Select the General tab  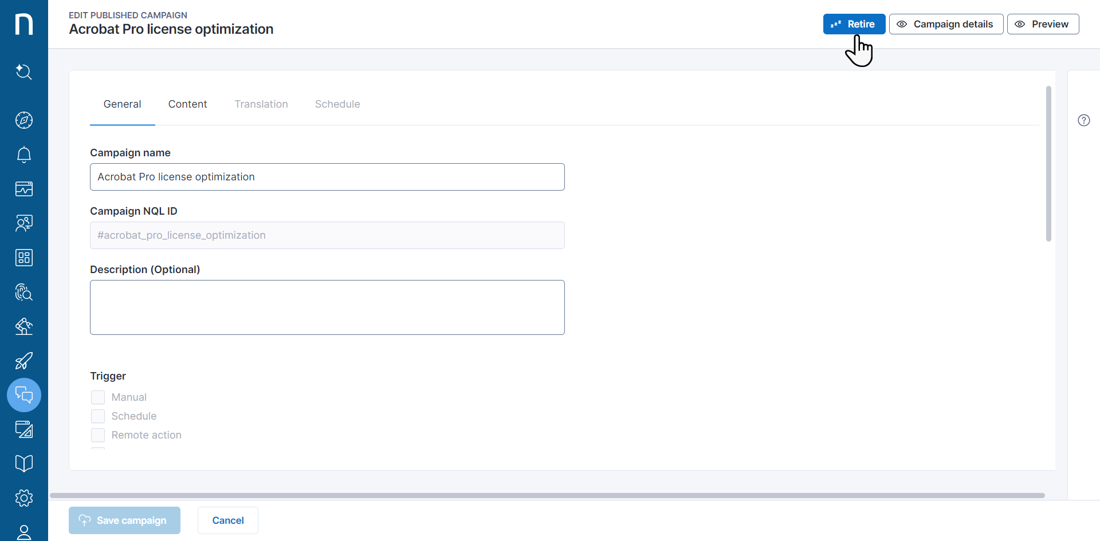[122, 104]
